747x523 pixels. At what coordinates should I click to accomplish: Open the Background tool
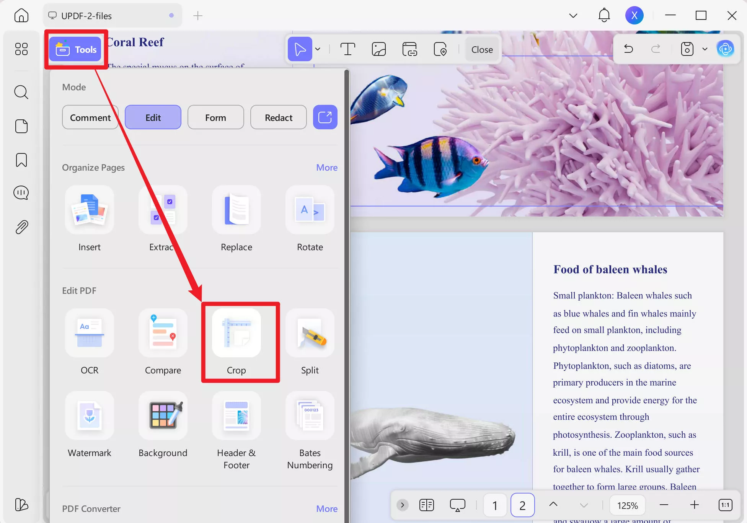pos(163,416)
